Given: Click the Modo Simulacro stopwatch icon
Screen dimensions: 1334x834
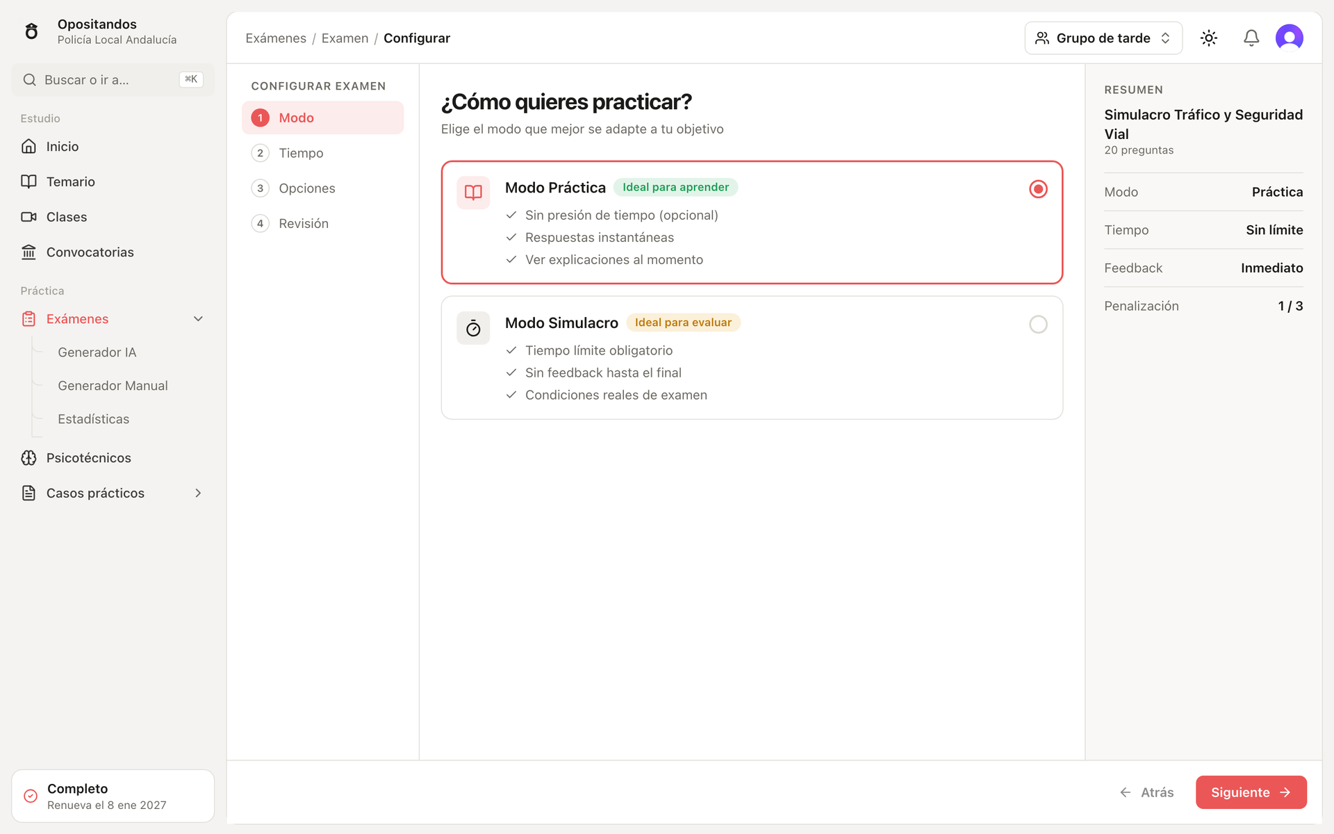Looking at the screenshot, I should (473, 328).
